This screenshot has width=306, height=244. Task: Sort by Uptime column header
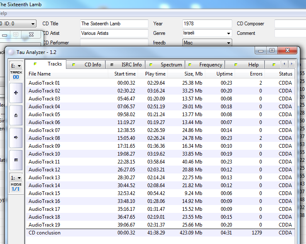220,74
